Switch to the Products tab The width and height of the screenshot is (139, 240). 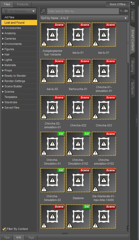23,4
